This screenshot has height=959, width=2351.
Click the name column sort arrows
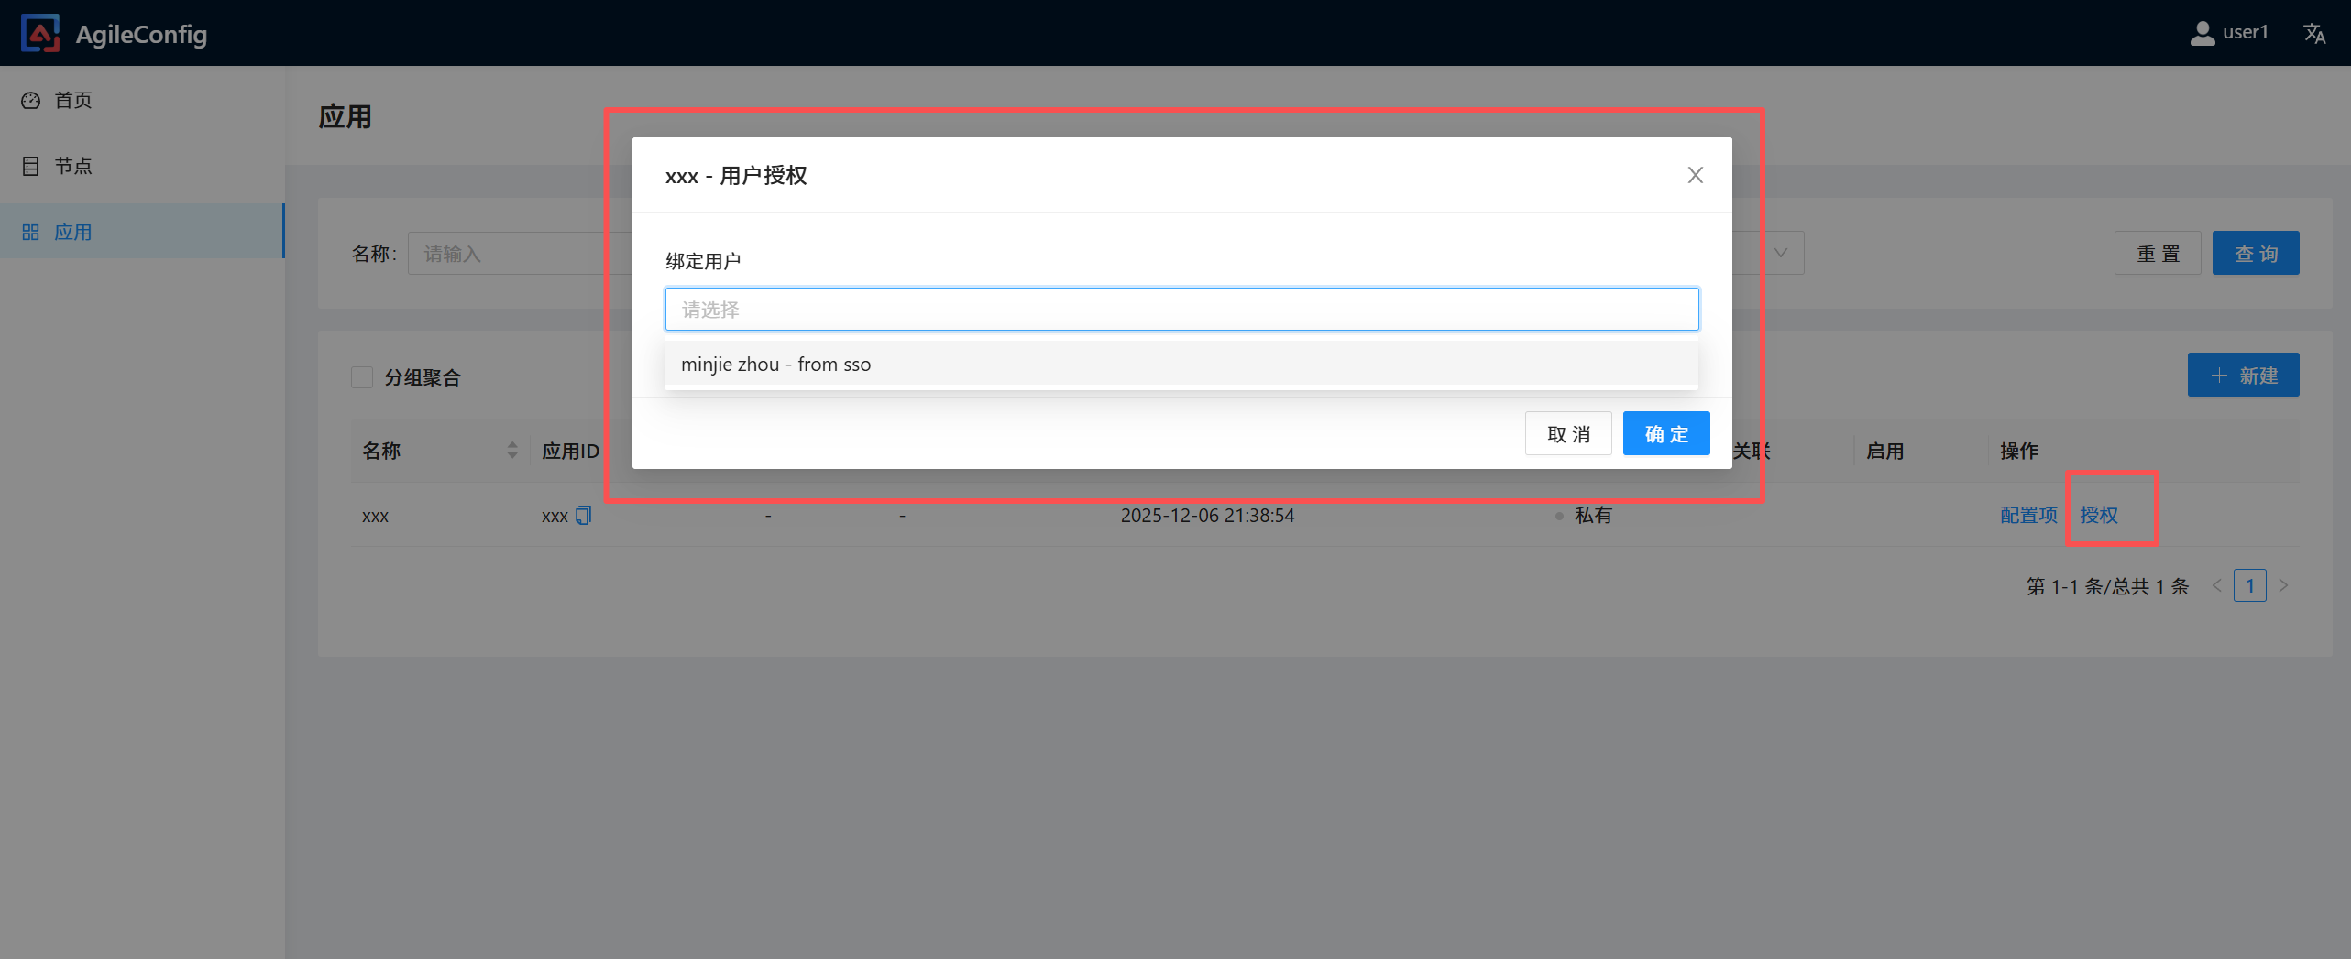point(512,451)
